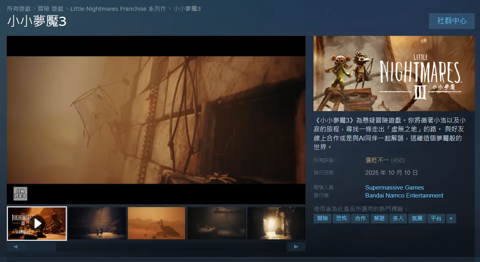Open 冒險 遊戲 breadcrumb category
This screenshot has width=480, height=262.
(51, 9)
